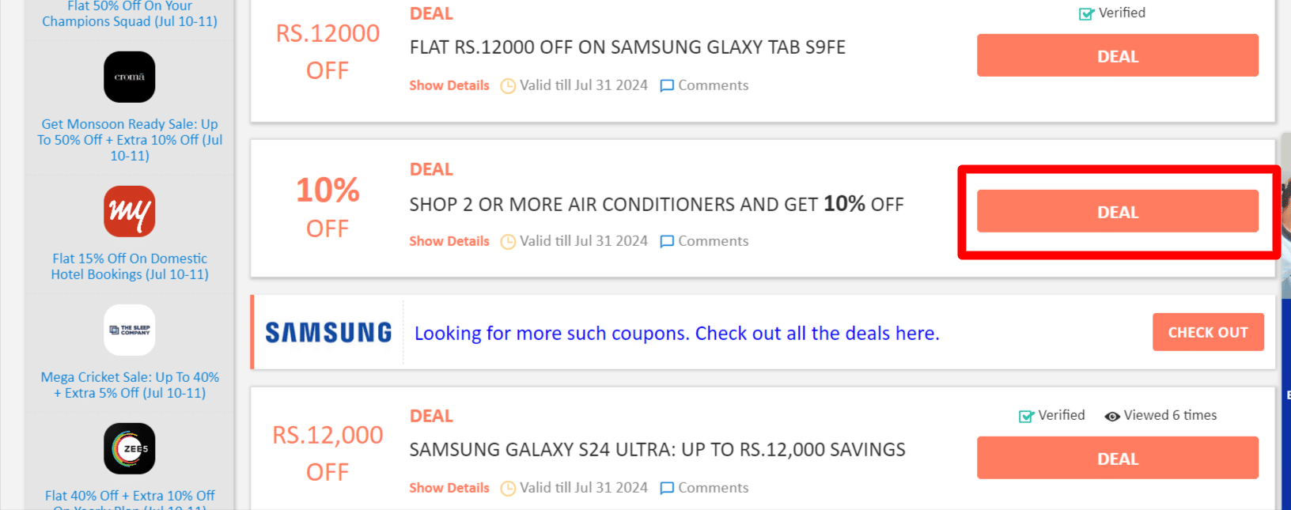
Task: Select the MakeMyTrip logo icon
Action: [129, 211]
